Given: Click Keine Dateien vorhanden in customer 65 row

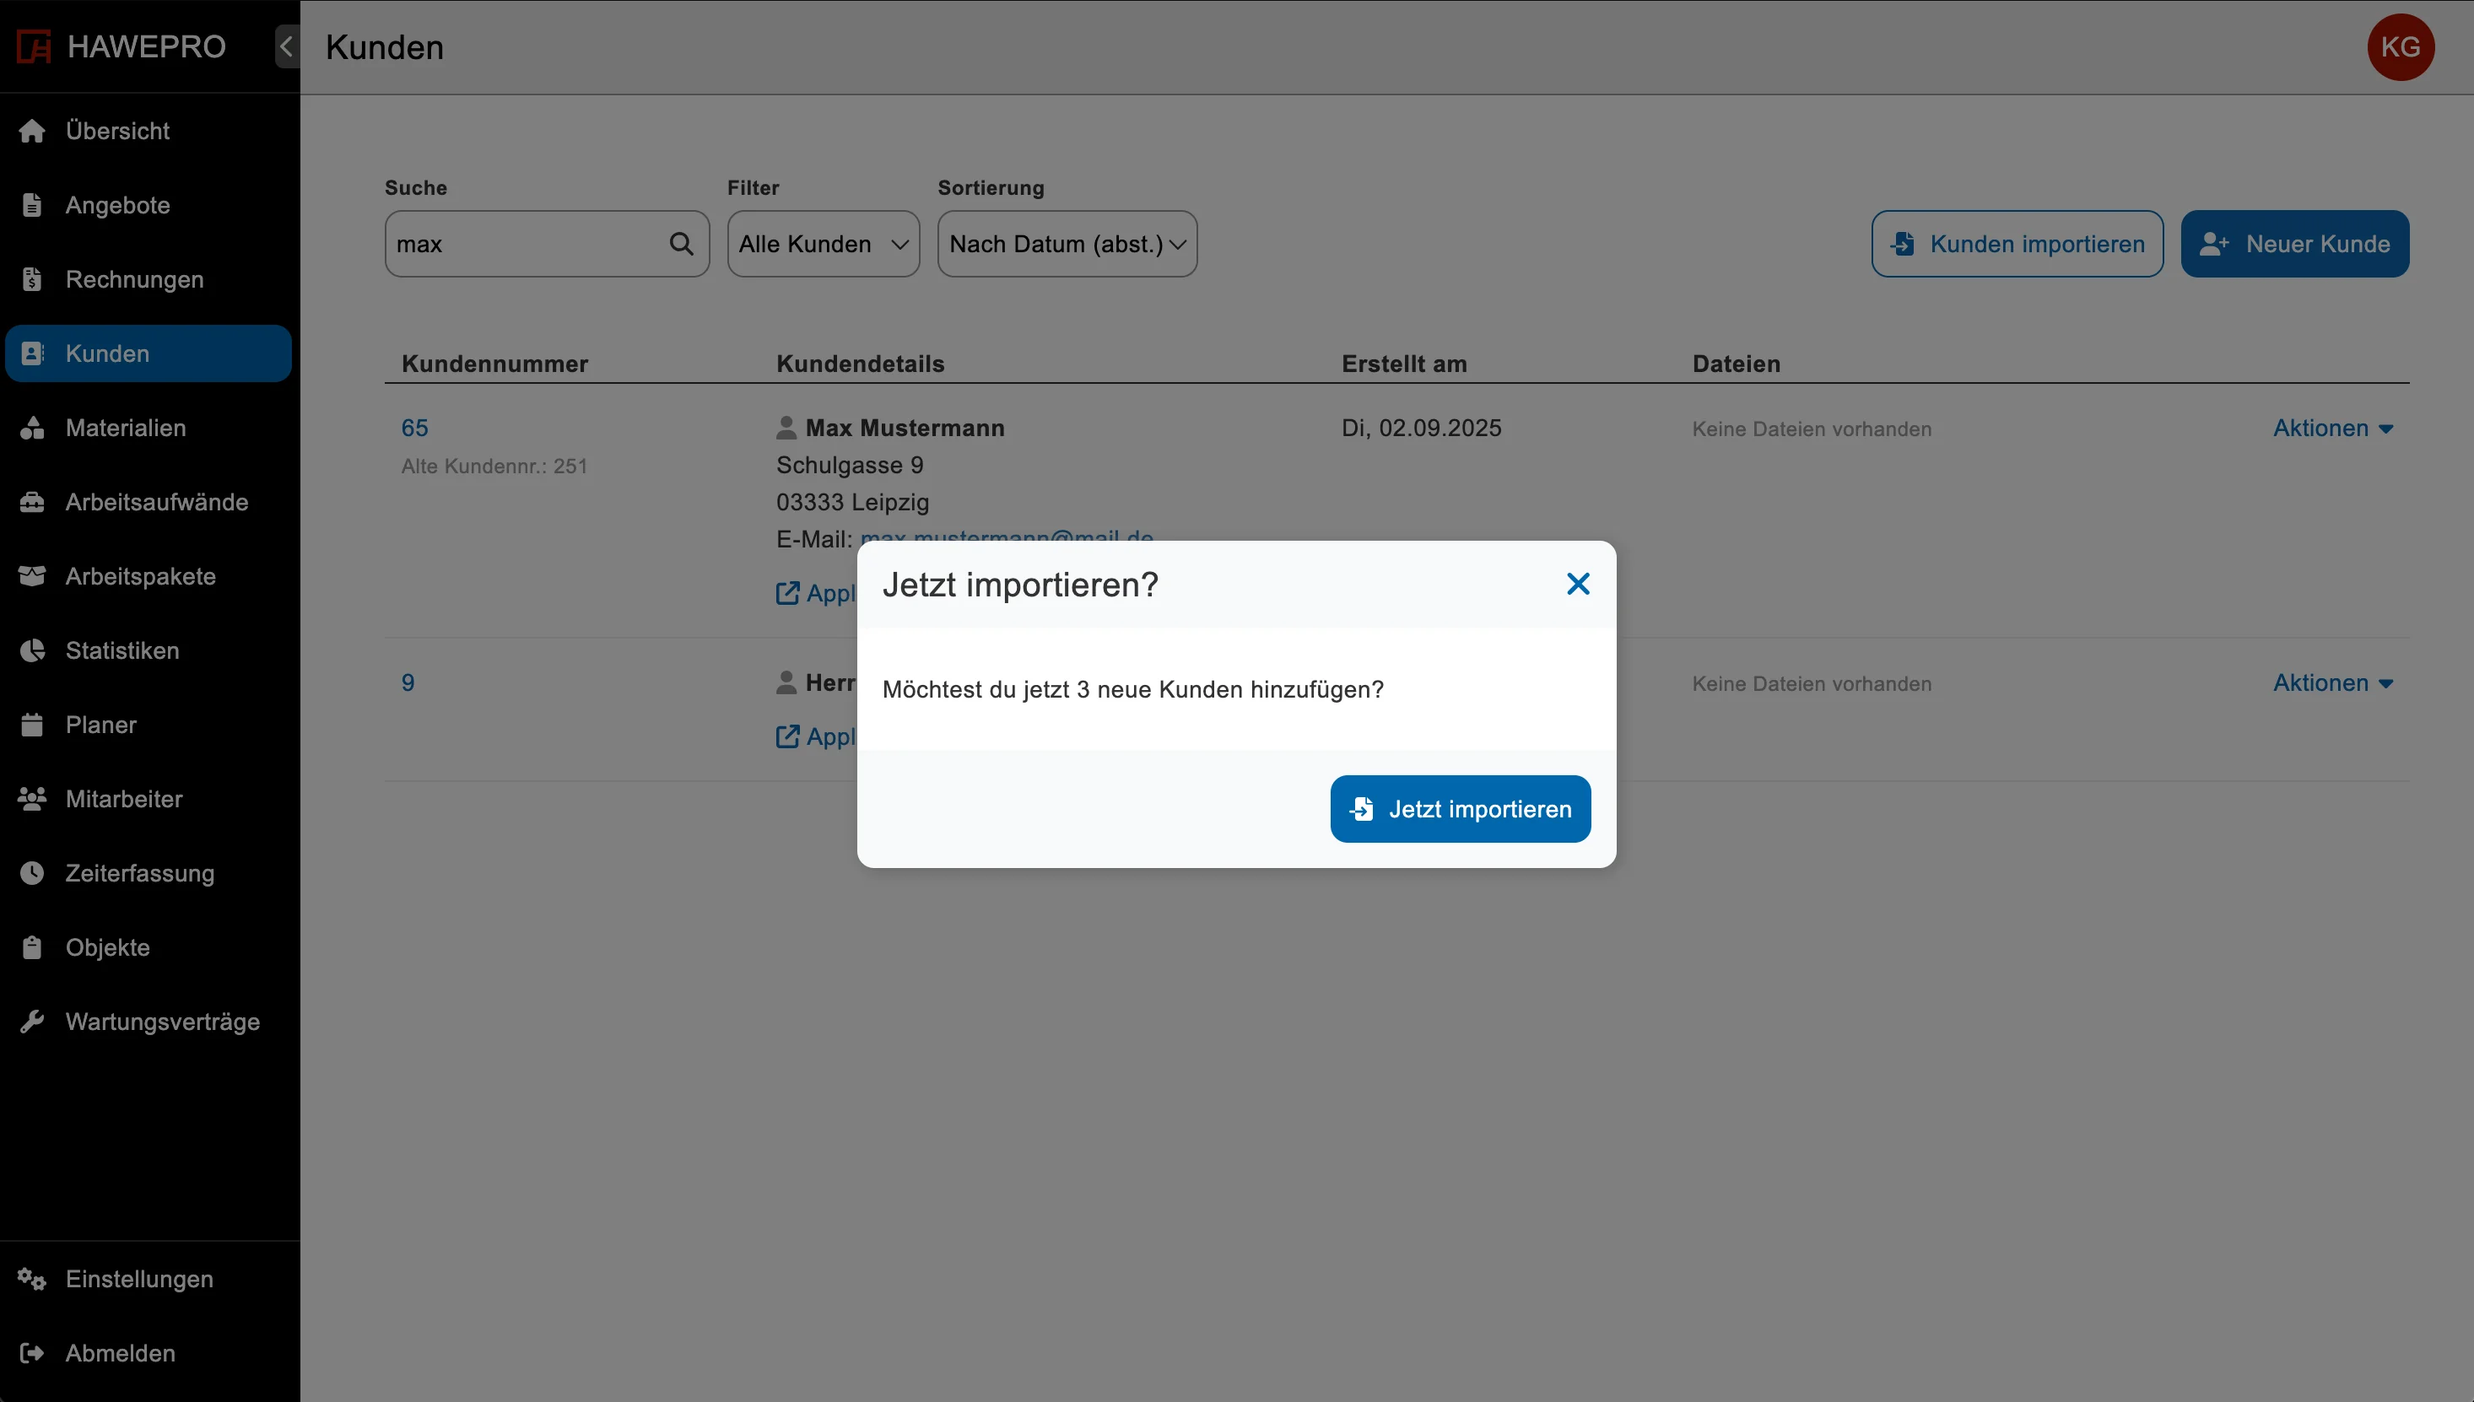Looking at the screenshot, I should click(1812, 429).
